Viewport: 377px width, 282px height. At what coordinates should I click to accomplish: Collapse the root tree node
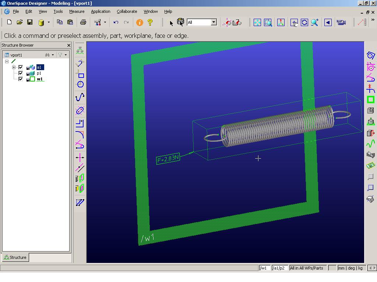(x=7, y=61)
